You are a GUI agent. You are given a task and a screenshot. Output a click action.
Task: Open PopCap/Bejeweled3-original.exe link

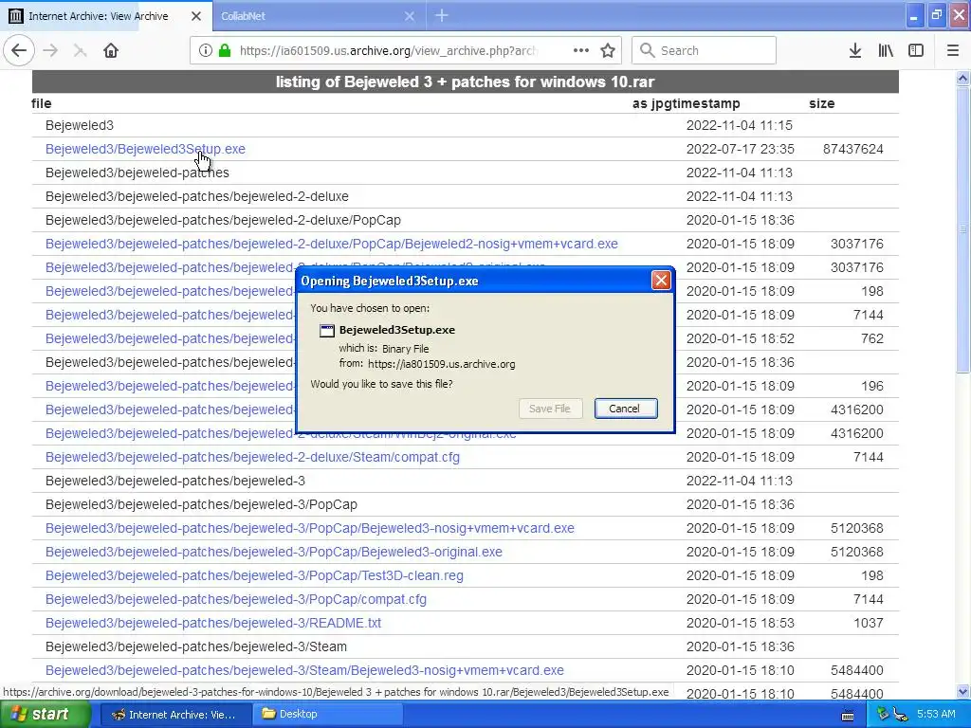pos(274,552)
